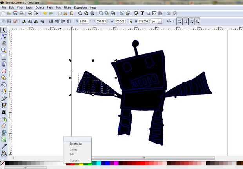
Task: Select the Calligraphy tool
Action: pyautogui.click(x=4, y=105)
